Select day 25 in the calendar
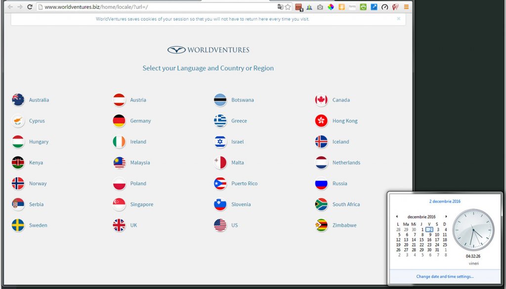This screenshot has width=506, height=289. pyautogui.click(x=445, y=245)
